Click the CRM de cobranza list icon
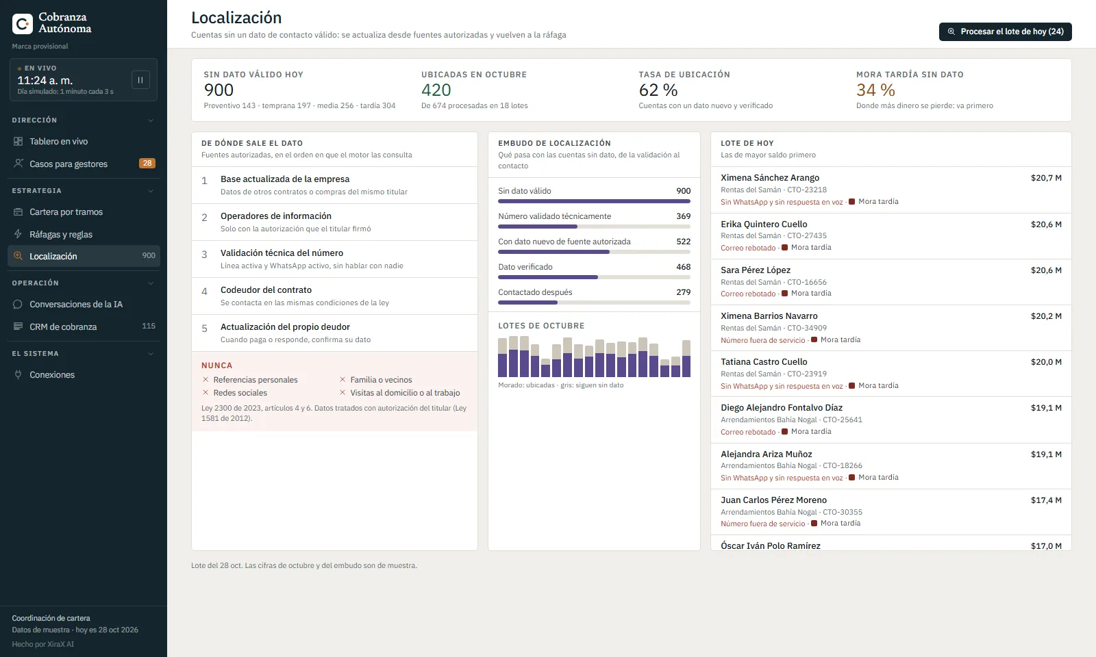Screen dimensions: 1096x657 18,326
